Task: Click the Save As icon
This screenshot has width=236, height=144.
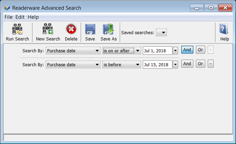Action: tap(108, 29)
